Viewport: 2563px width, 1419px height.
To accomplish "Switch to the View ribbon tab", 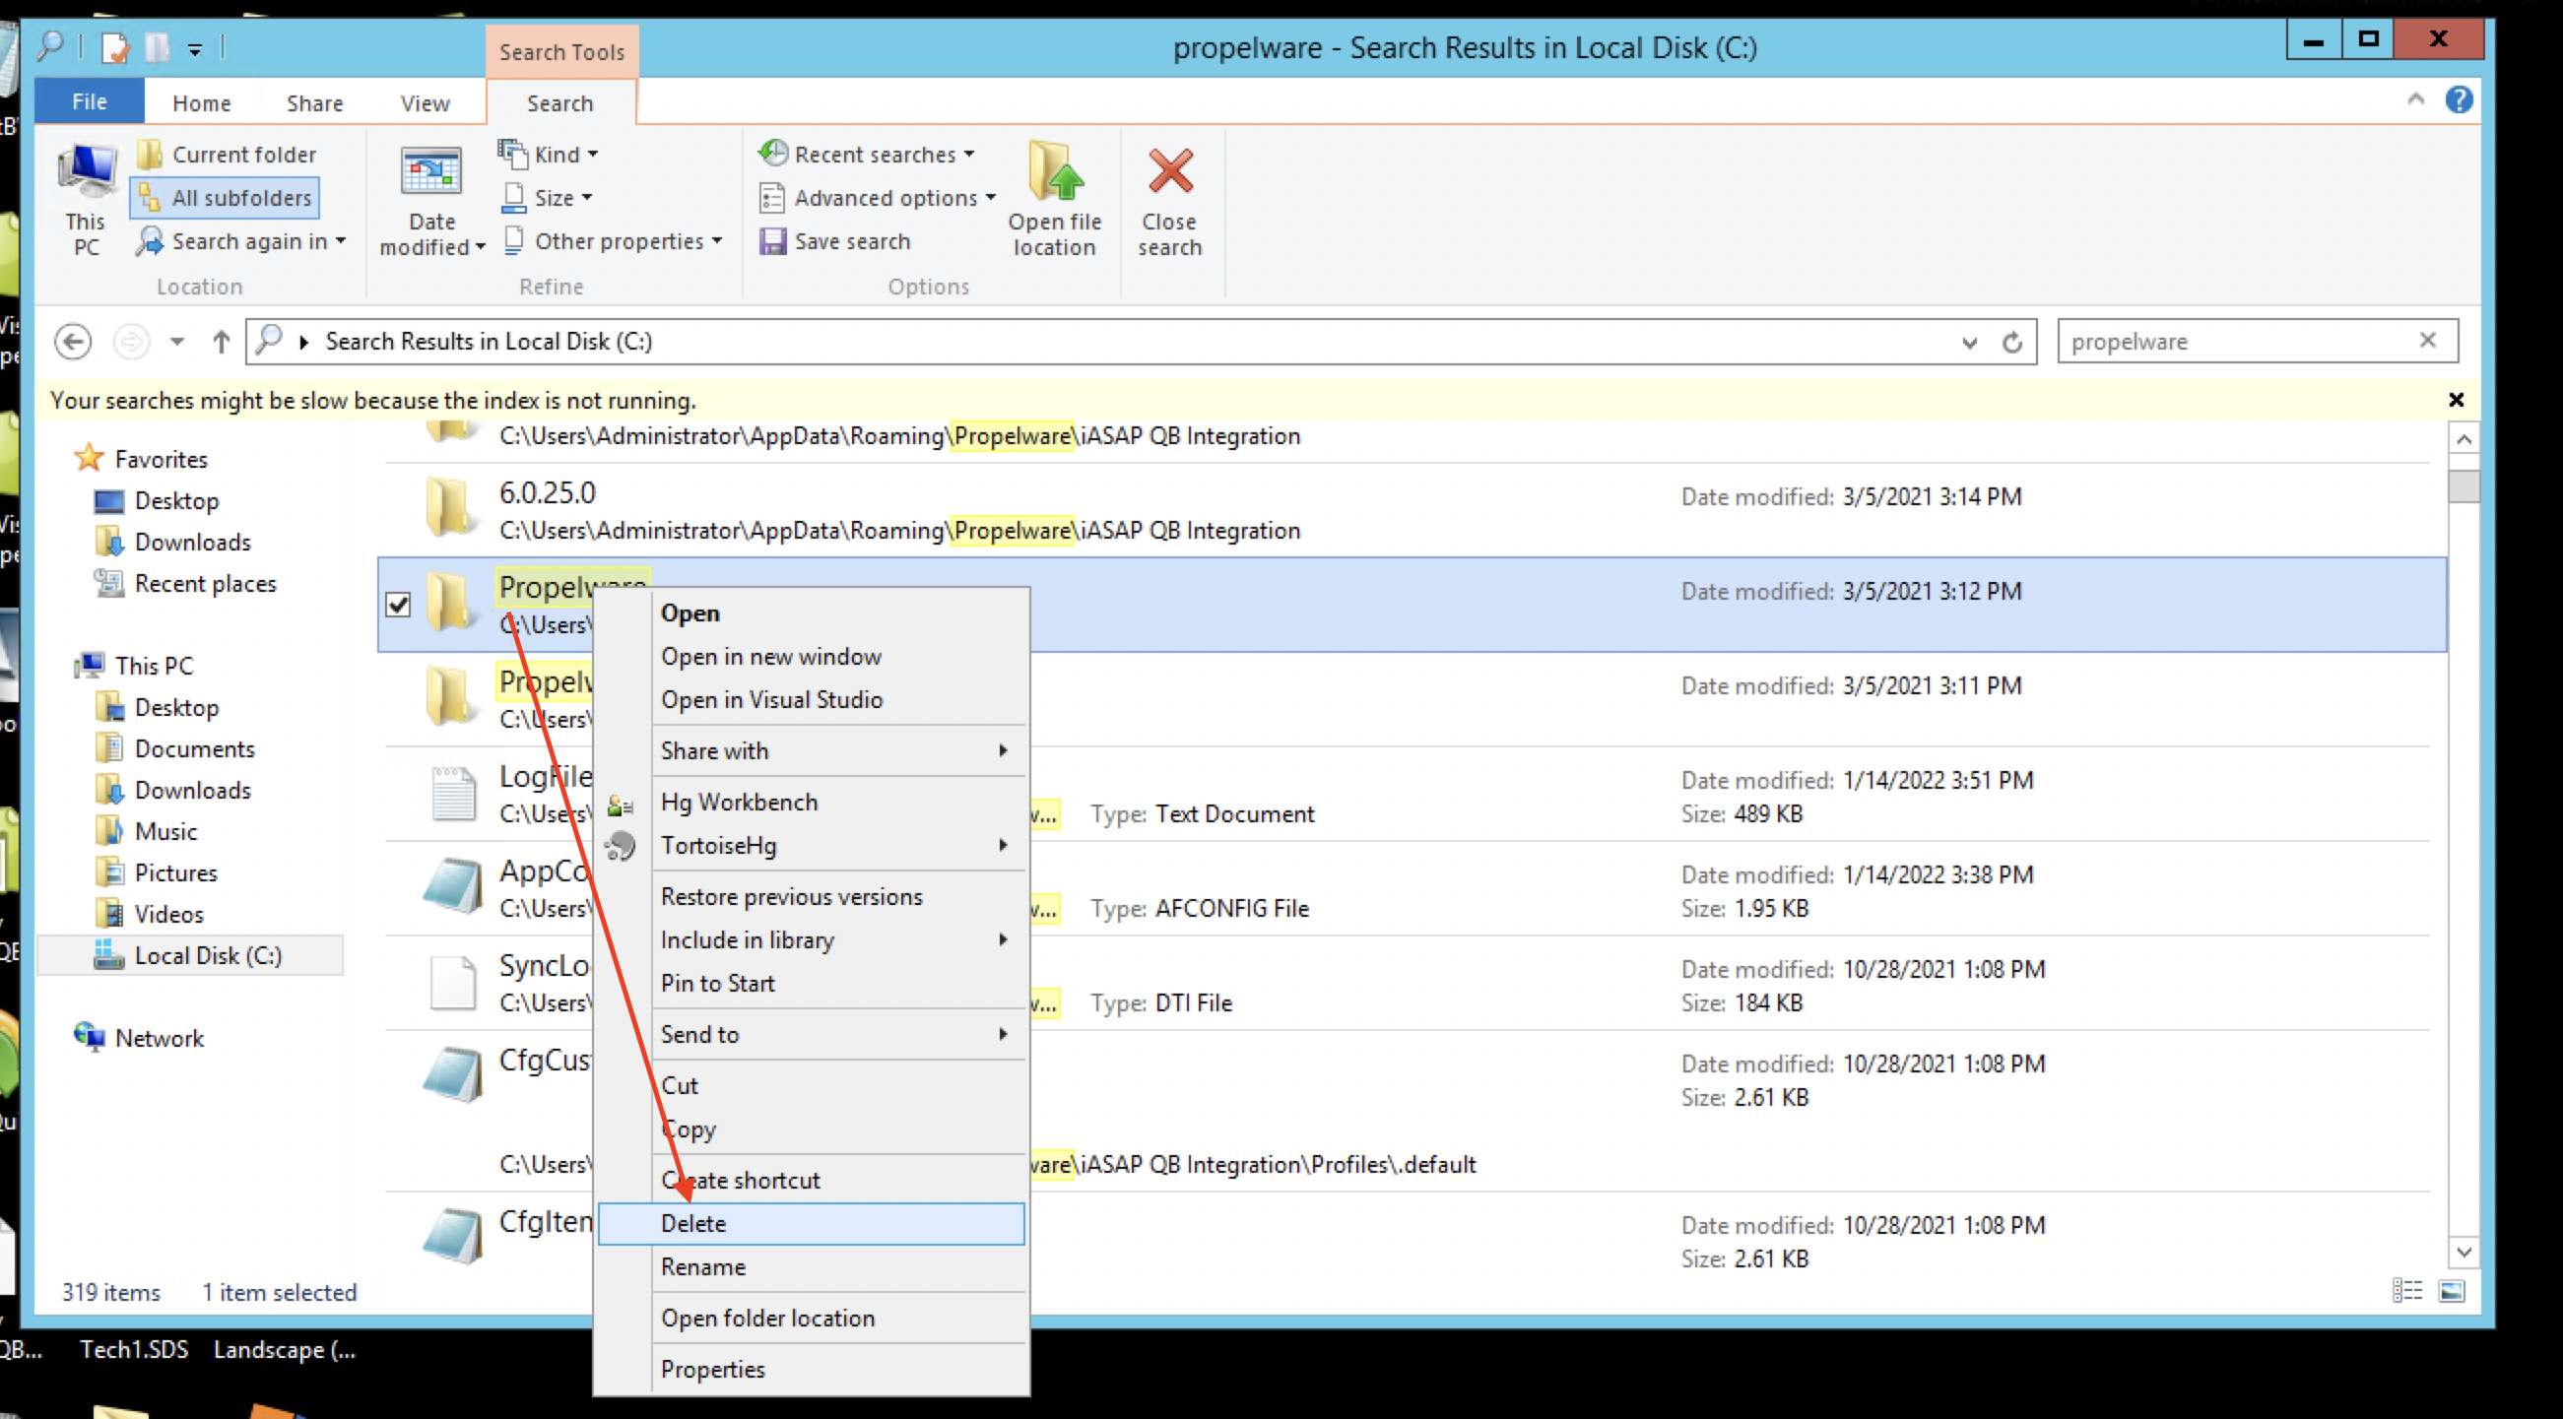I will [x=425, y=103].
